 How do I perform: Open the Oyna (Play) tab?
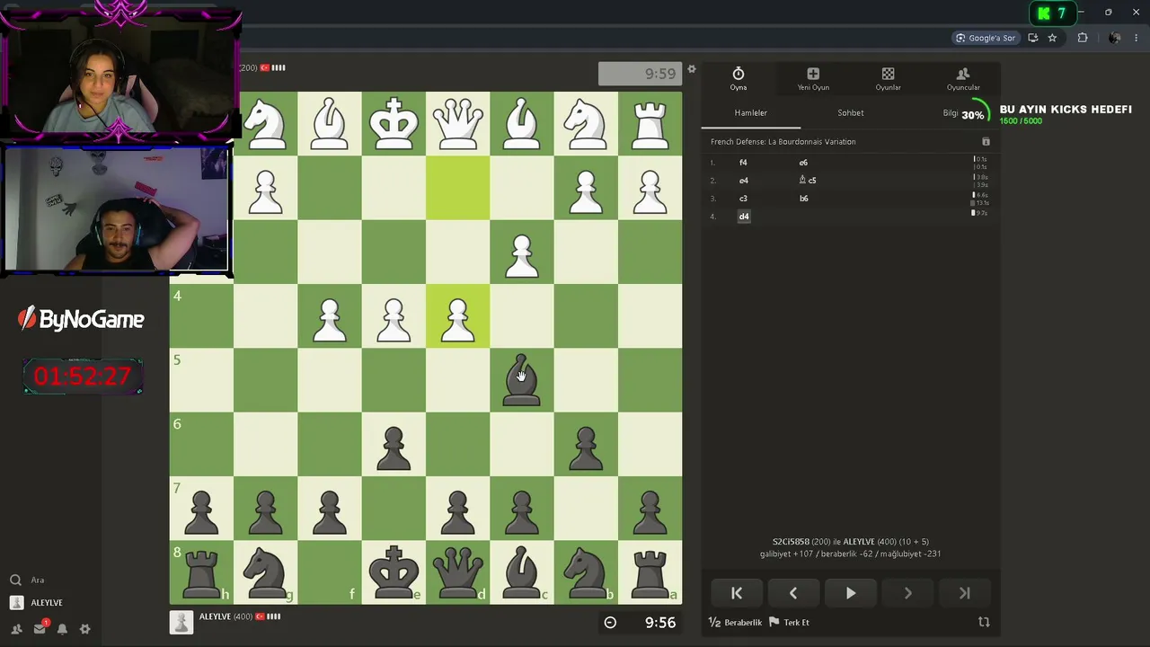tap(739, 79)
